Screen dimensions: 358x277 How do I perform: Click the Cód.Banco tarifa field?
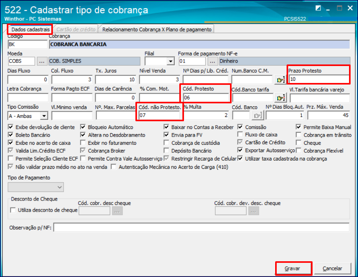coord(253,98)
